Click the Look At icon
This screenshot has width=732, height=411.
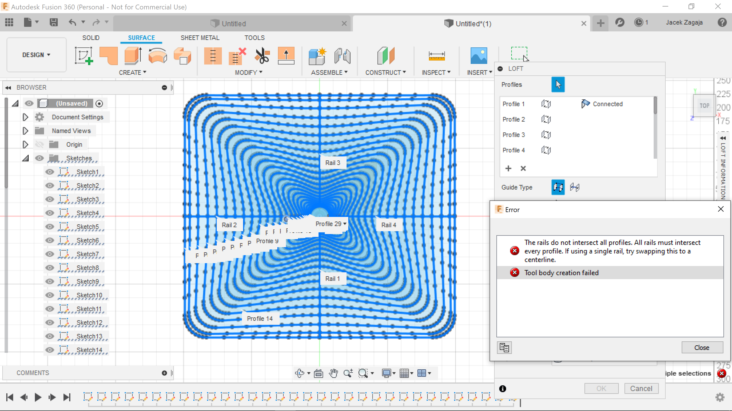click(318, 373)
